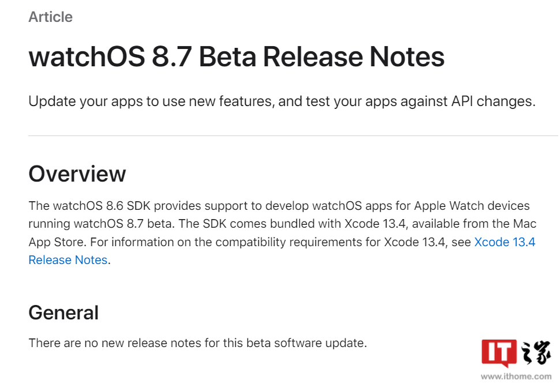Click the red IT logo icon
The width and height of the screenshot is (560, 388).
pyautogui.click(x=499, y=353)
